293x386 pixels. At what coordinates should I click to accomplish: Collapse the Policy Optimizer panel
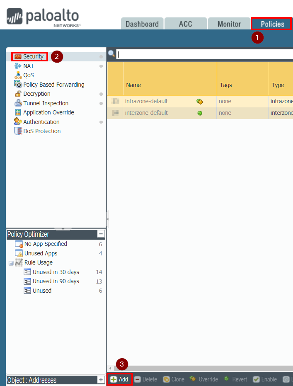(101, 234)
